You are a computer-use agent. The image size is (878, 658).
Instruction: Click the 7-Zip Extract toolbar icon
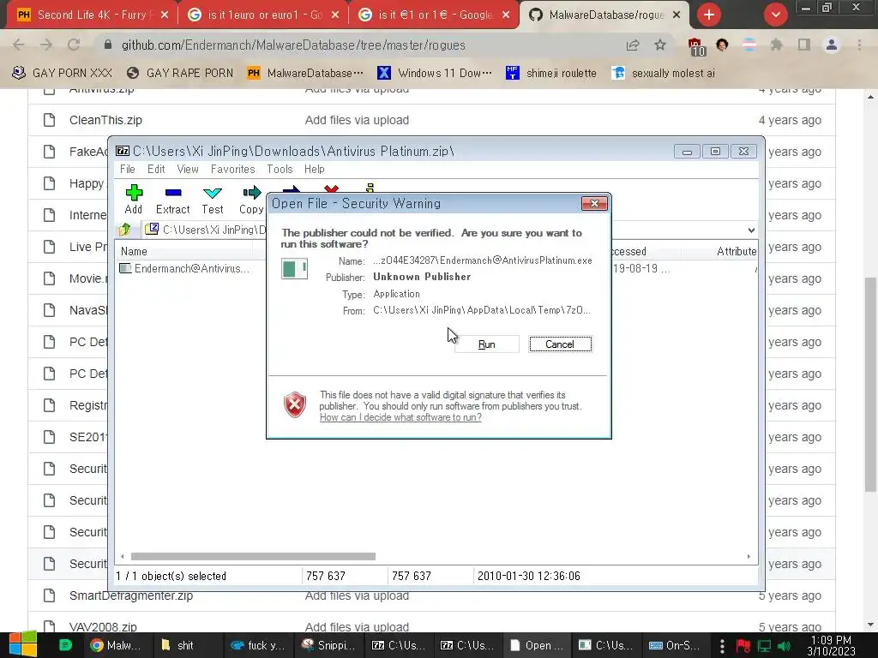pos(173,200)
